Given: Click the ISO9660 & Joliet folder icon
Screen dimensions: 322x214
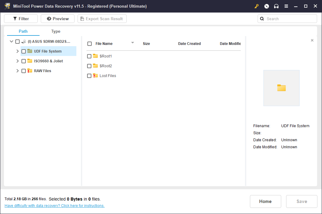Looking at the screenshot, I should (x=30, y=61).
